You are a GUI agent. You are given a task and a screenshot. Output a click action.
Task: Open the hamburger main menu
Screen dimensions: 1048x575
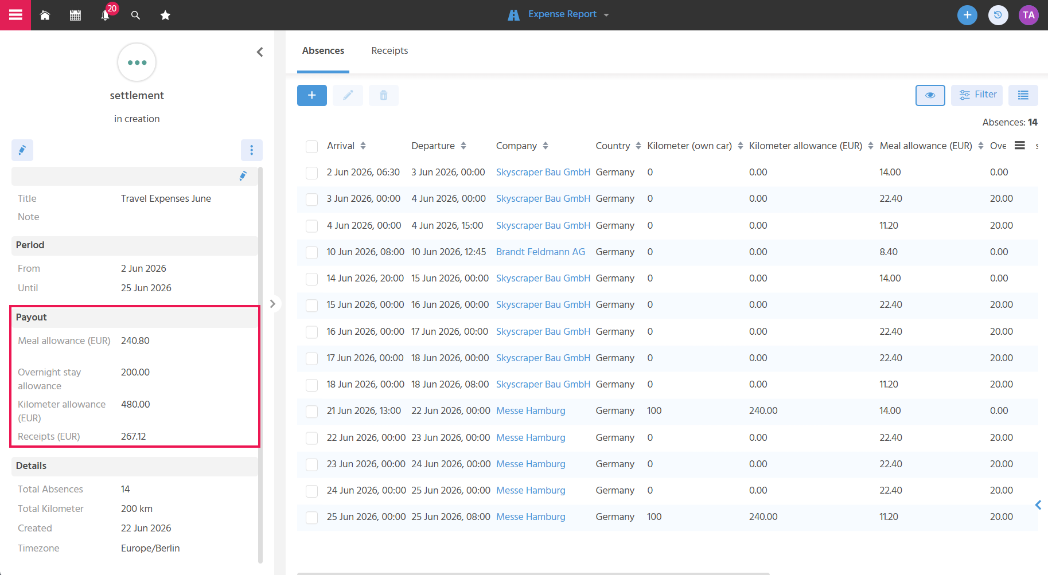tap(15, 15)
